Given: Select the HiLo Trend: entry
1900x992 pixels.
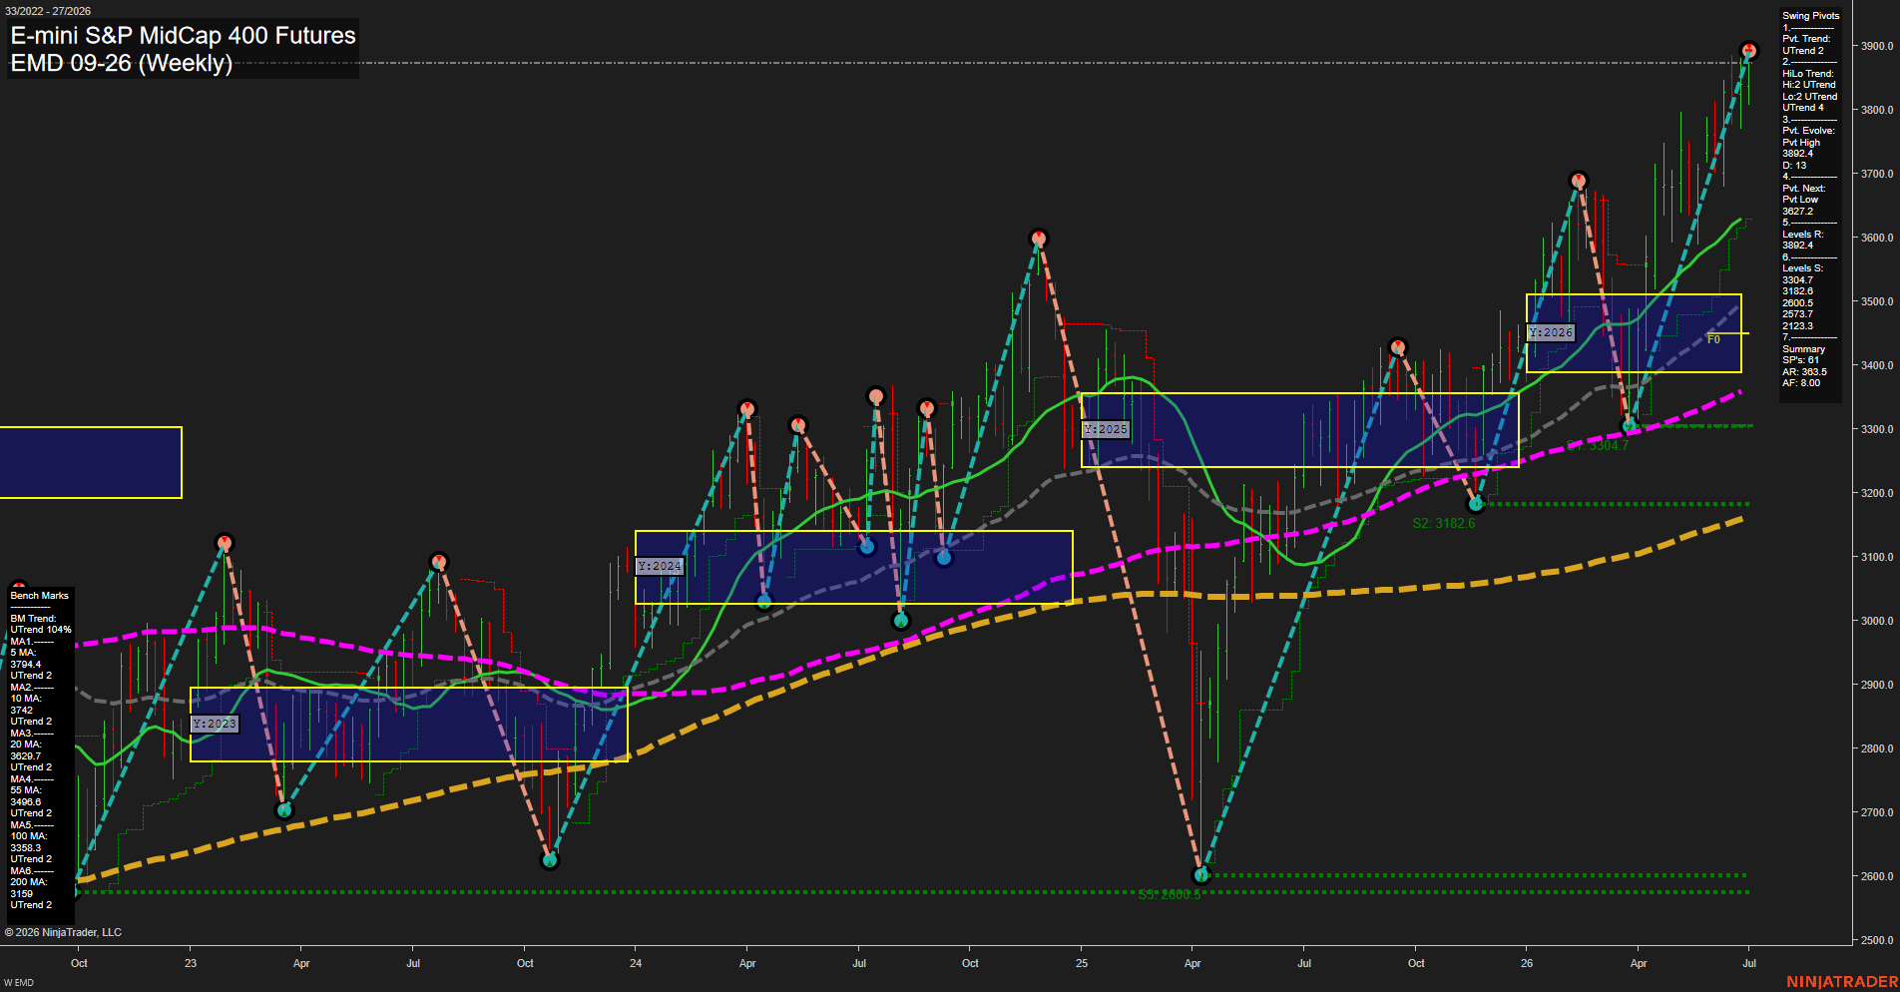Looking at the screenshot, I should pos(1808,74).
